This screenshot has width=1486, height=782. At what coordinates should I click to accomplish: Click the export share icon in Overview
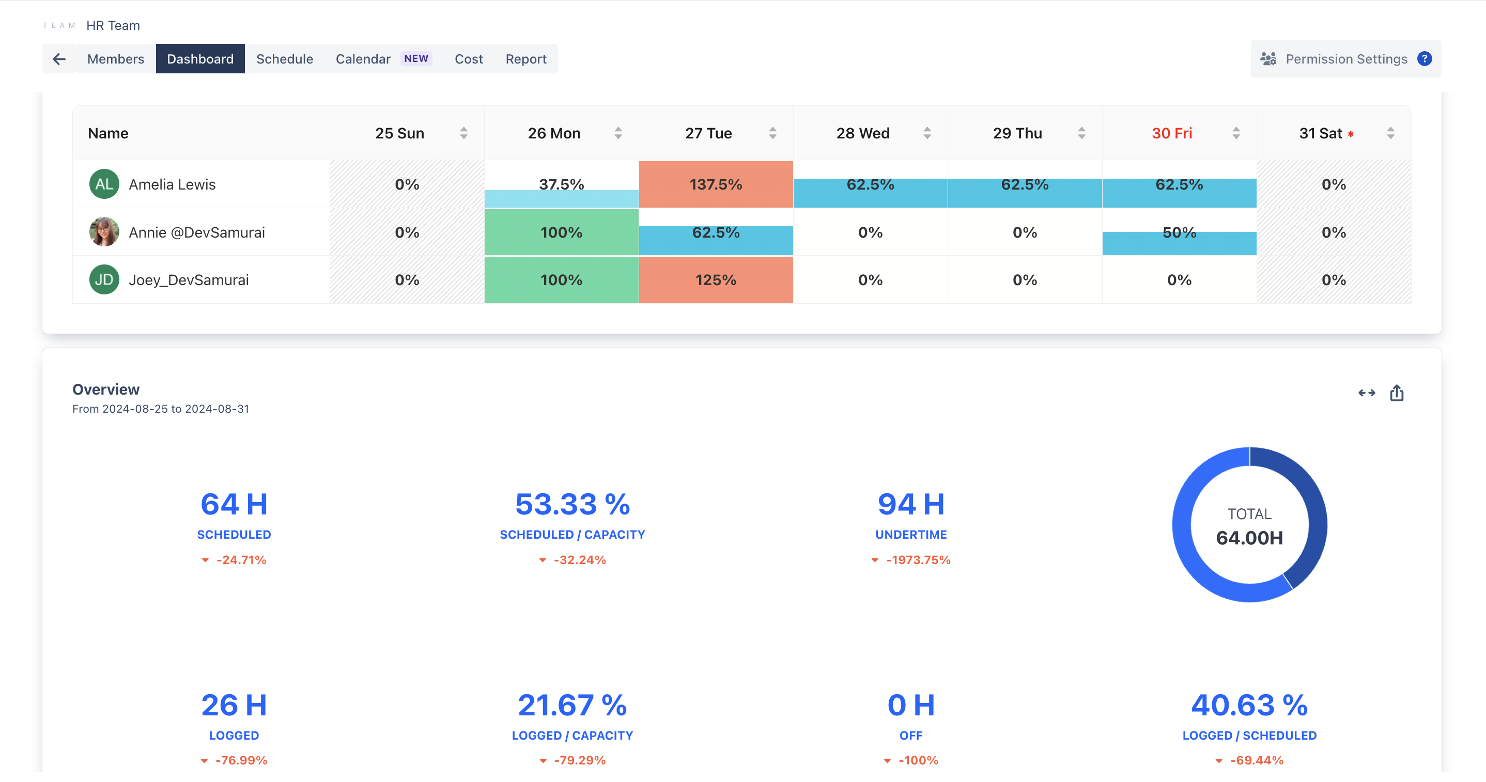point(1397,393)
